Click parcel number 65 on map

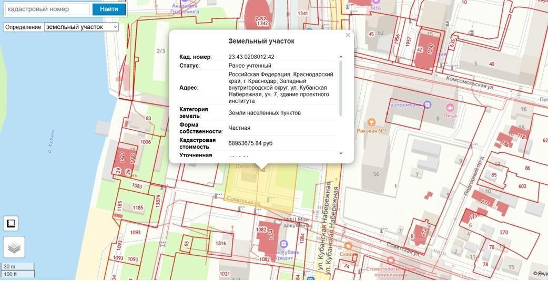click(187, 243)
